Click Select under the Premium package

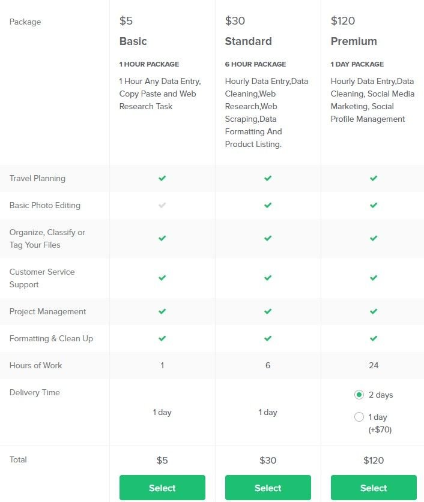[374, 488]
